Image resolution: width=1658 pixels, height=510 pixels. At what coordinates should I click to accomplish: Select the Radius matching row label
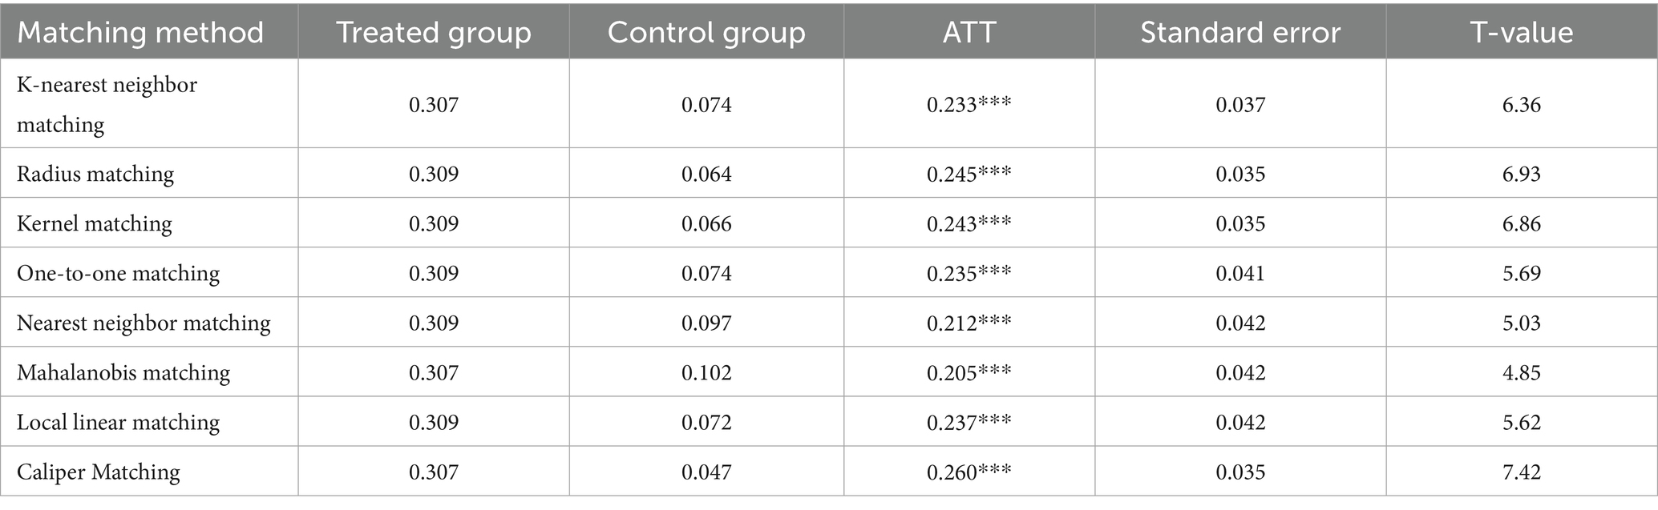95,174
